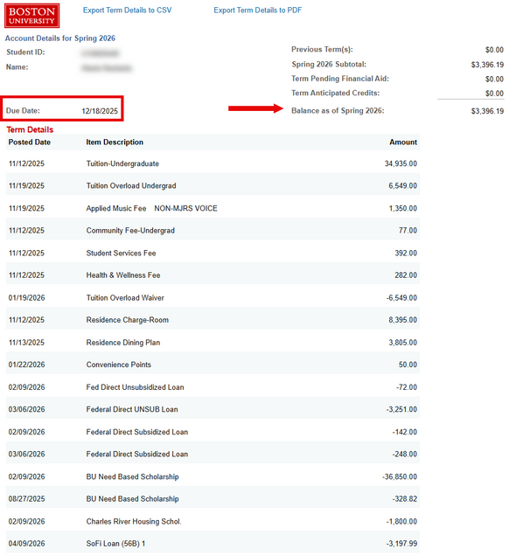Click the posted date 01/22/2026
This screenshot has height=556, width=516.
point(26,365)
